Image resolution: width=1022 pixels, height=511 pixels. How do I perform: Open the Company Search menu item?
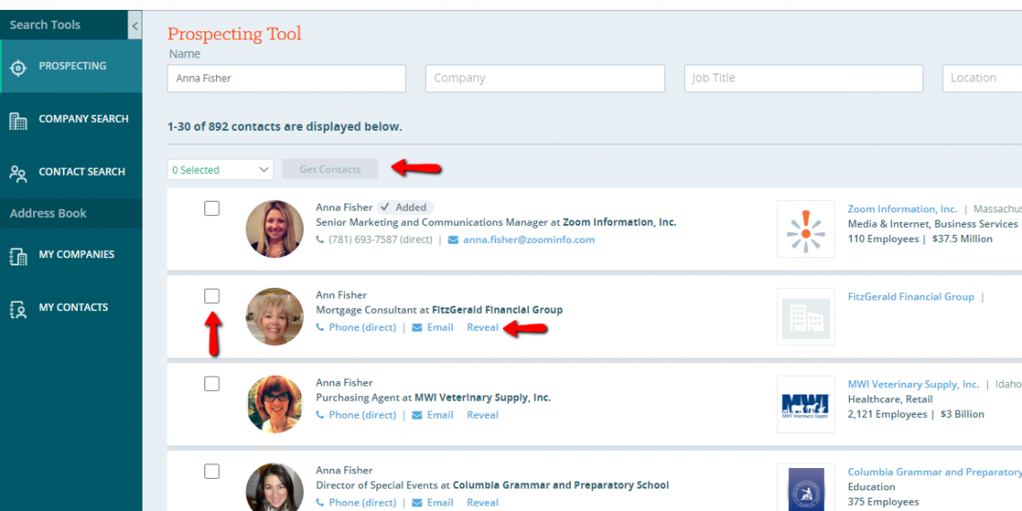(x=83, y=119)
